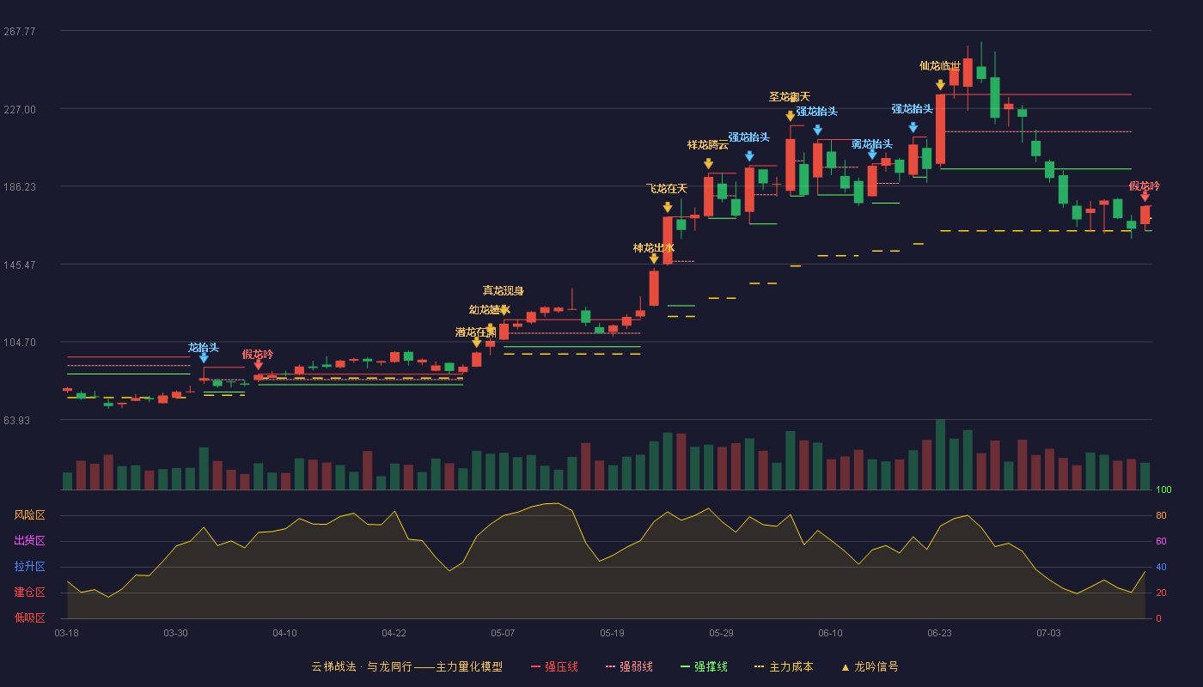Click the blue 勇龙抬头 signal arrow

click(x=872, y=155)
